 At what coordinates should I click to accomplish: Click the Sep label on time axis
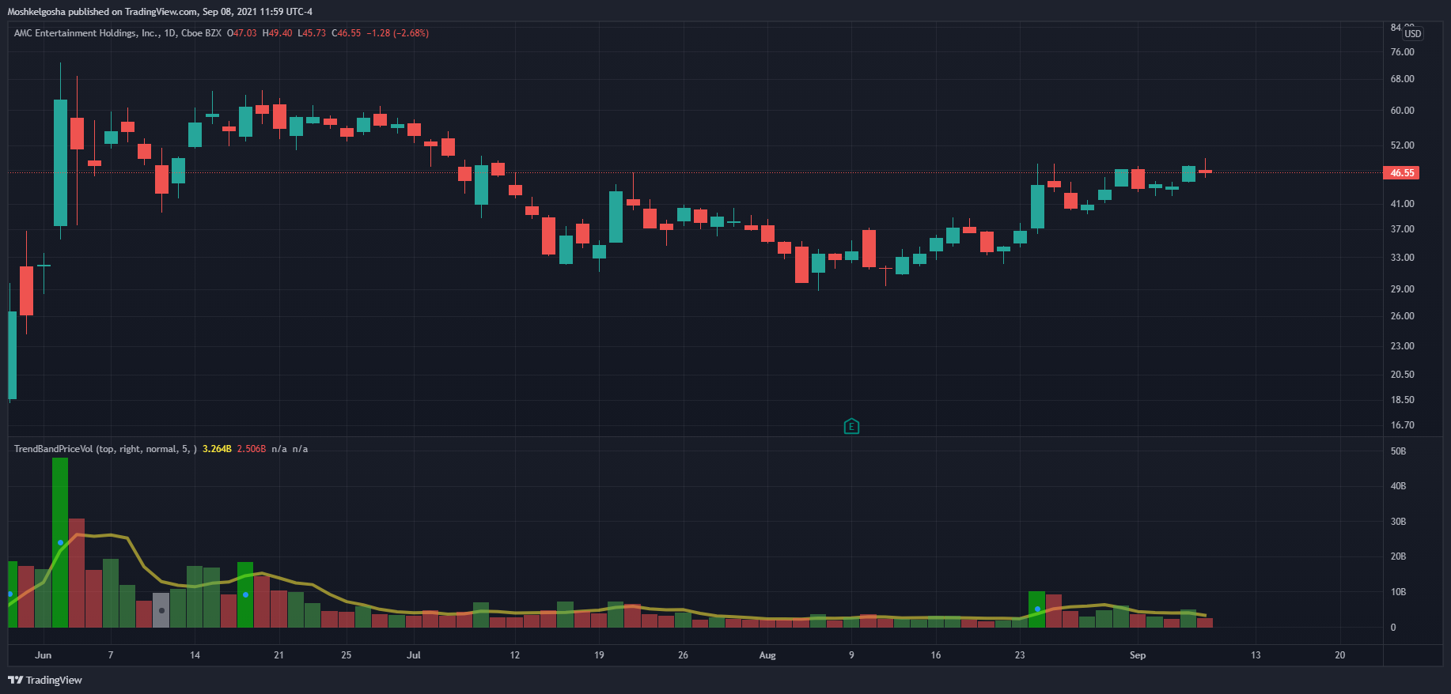(x=1138, y=655)
